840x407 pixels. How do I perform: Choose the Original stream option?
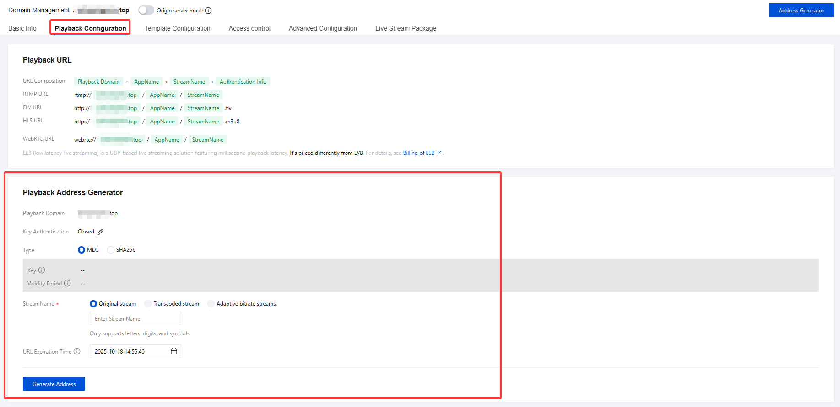(x=93, y=304)
